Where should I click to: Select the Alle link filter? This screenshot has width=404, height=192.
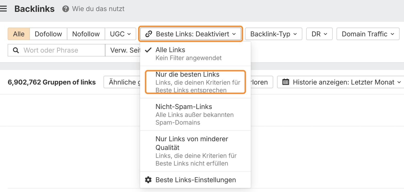coord(19,34)
